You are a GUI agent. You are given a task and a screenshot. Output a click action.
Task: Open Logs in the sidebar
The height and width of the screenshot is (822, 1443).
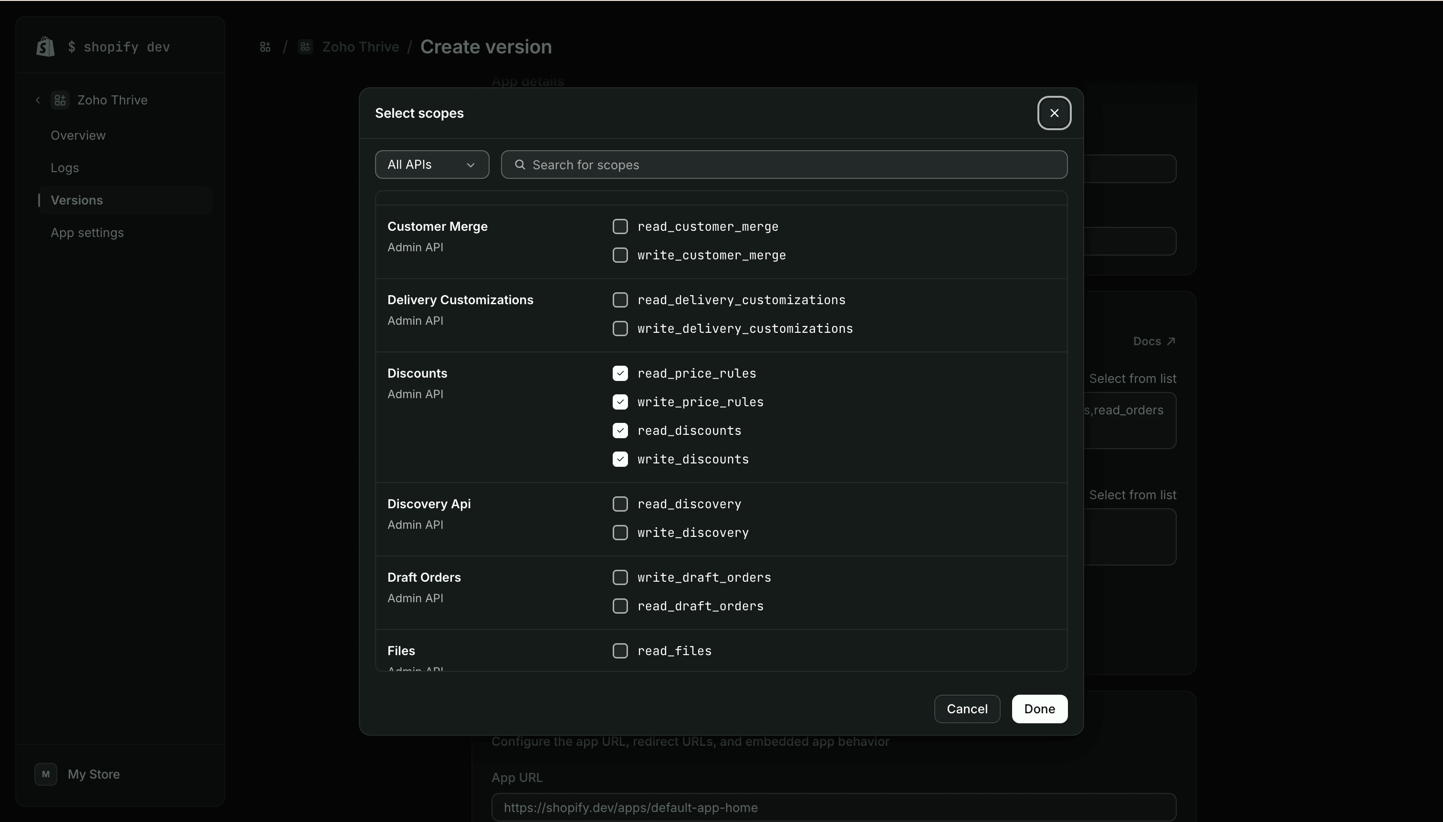pyautogui.click(x=64, y=168)
